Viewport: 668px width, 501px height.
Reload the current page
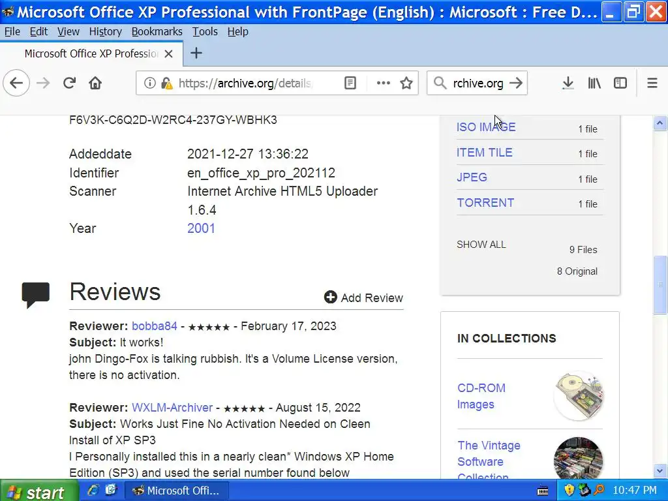[69, 83]
